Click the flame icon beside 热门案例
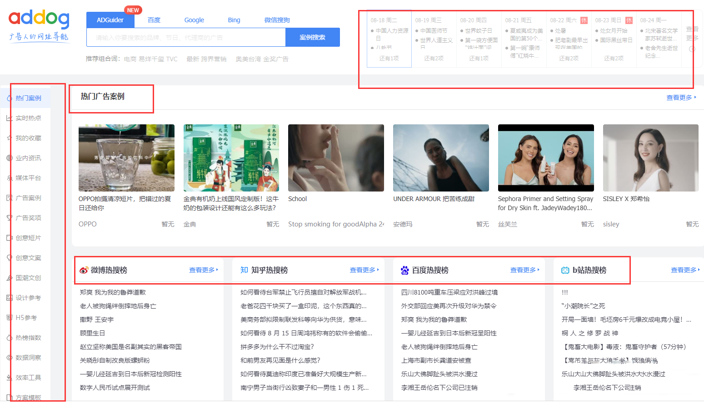The height and width of the screenshot is (403, 704). point(10,98)
